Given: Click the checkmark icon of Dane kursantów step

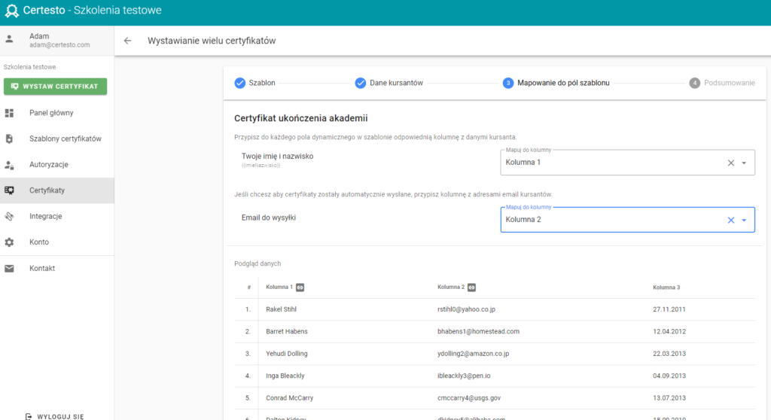Looking at the screenshot, I should click(x=361, y=83).
